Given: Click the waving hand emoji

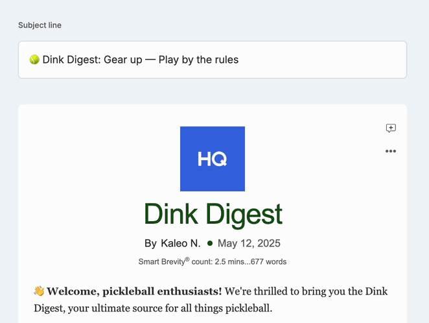Looking at the screenshot, I should point(39,291).
